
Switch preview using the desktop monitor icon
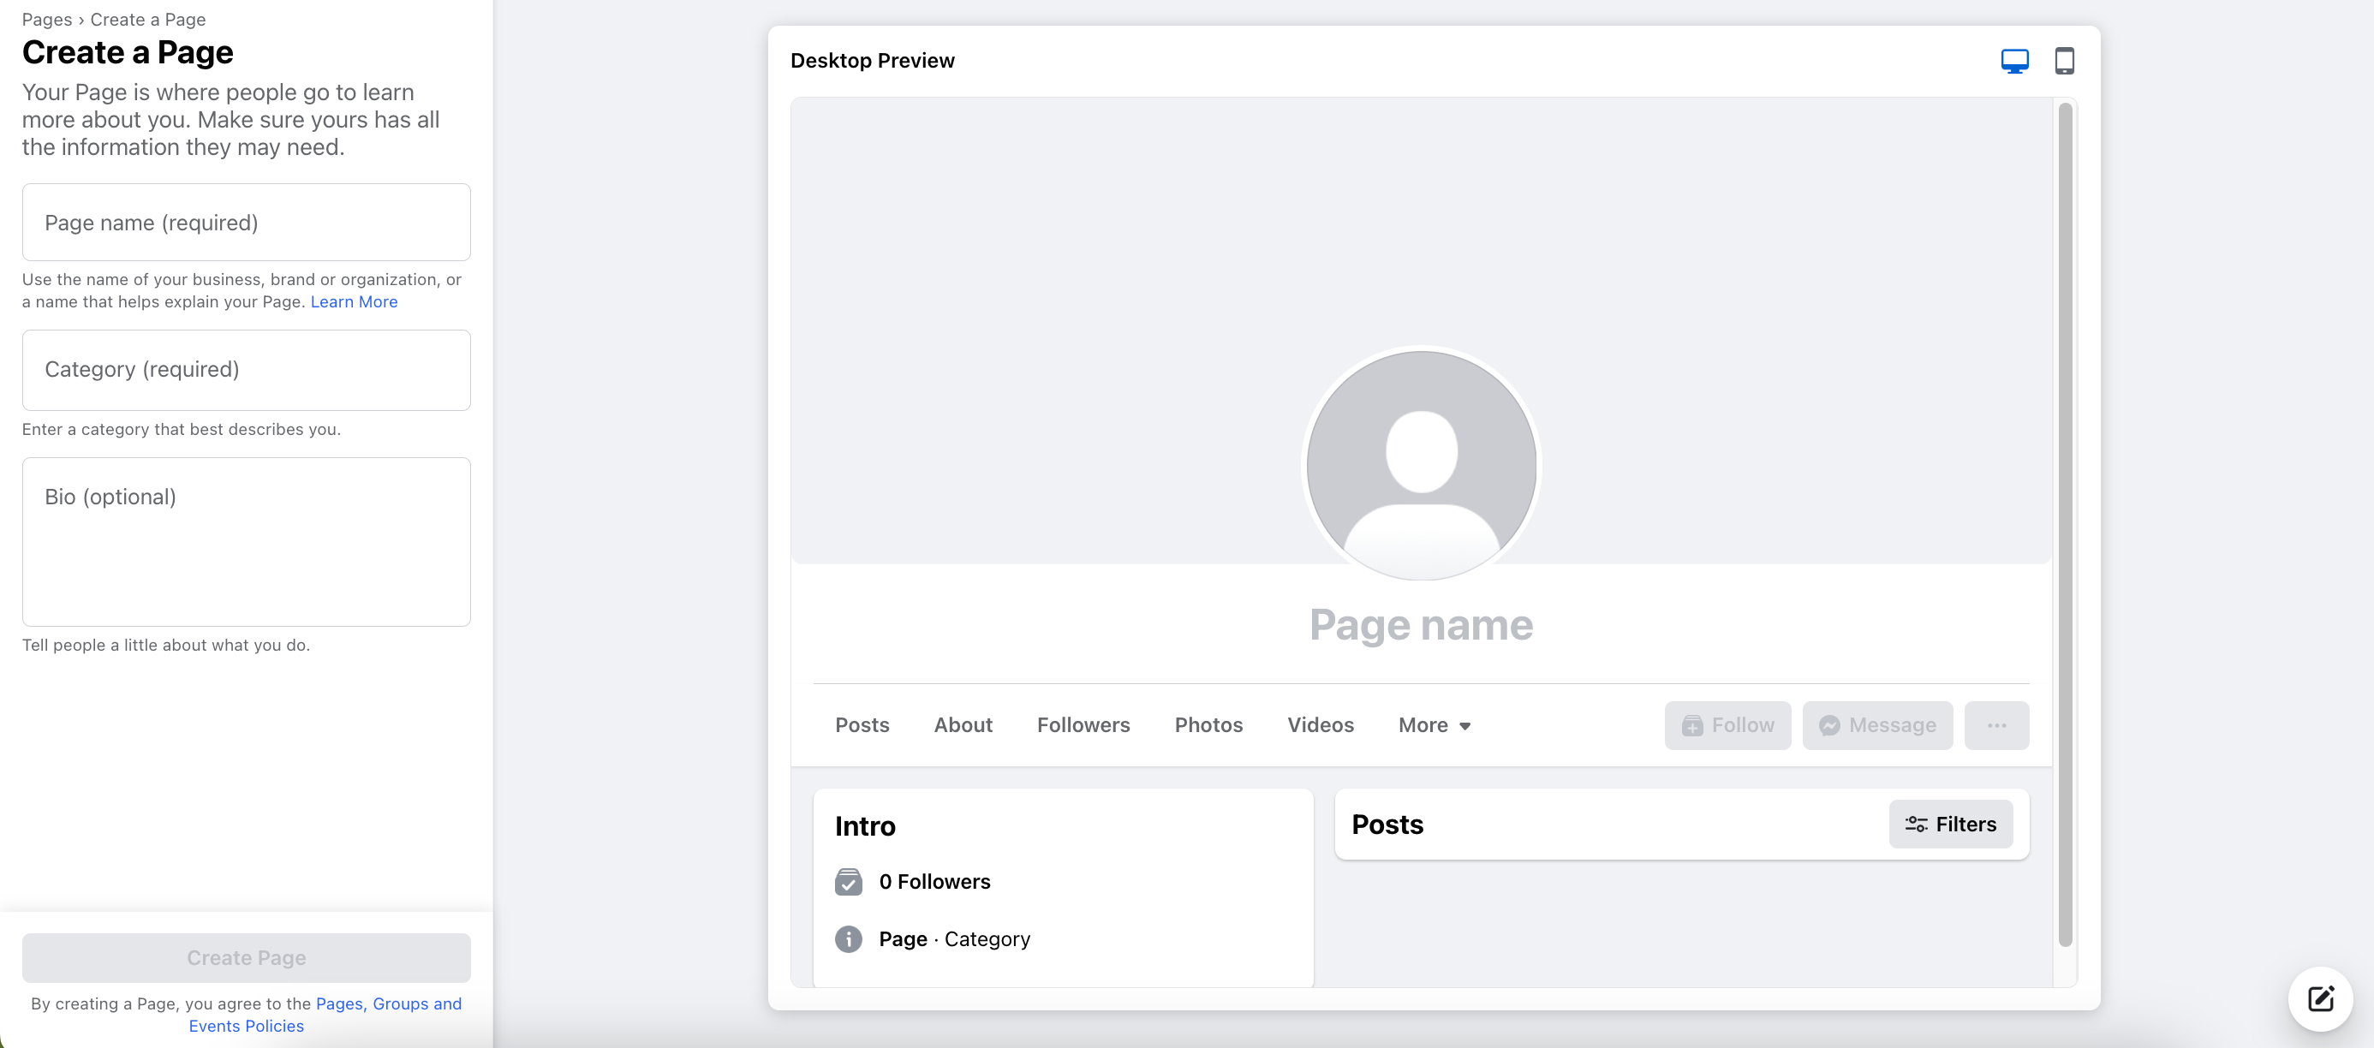pos(2014,60)
